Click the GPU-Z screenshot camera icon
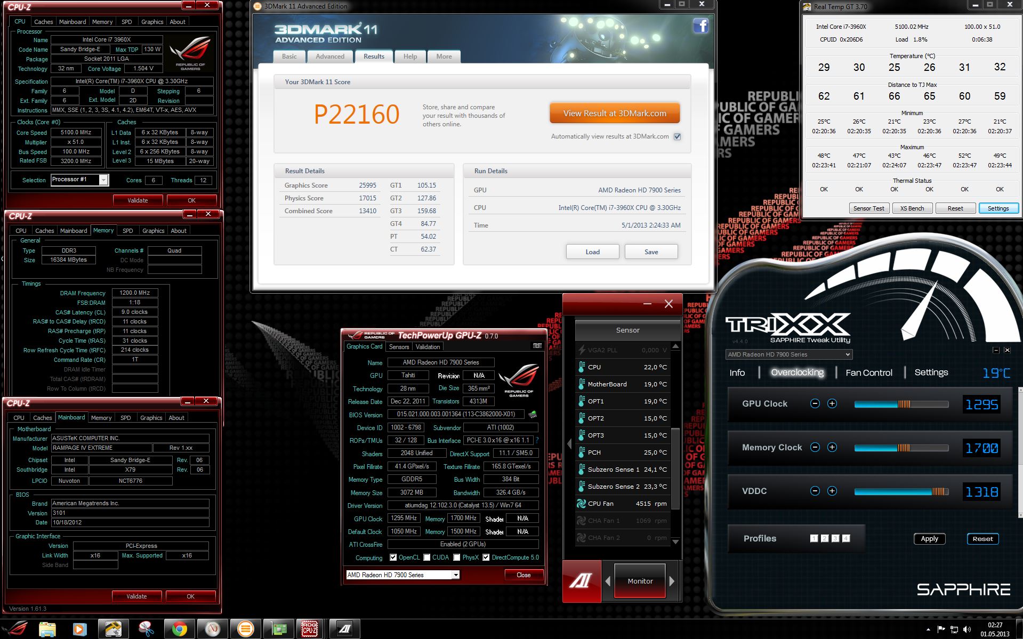 (537, 346)
